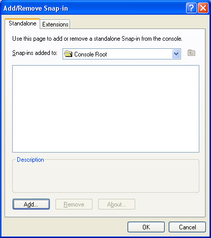Click the standalone Snap-in instruction text
The width and height of the screenshot is (211, 238).
(x=97, y=39)
